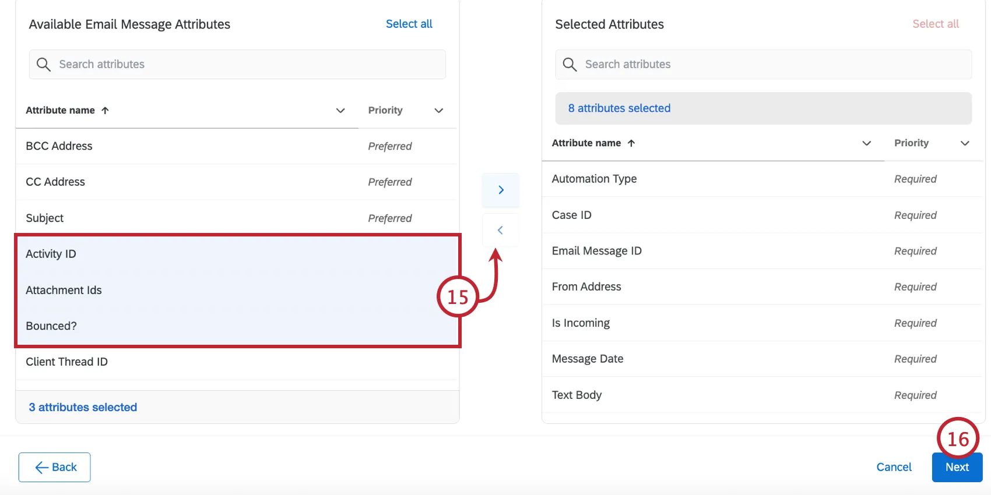The height and width of the screenshot is (495, 991).
Task: Type in available Search attributes field
Action: click(245, 64)
